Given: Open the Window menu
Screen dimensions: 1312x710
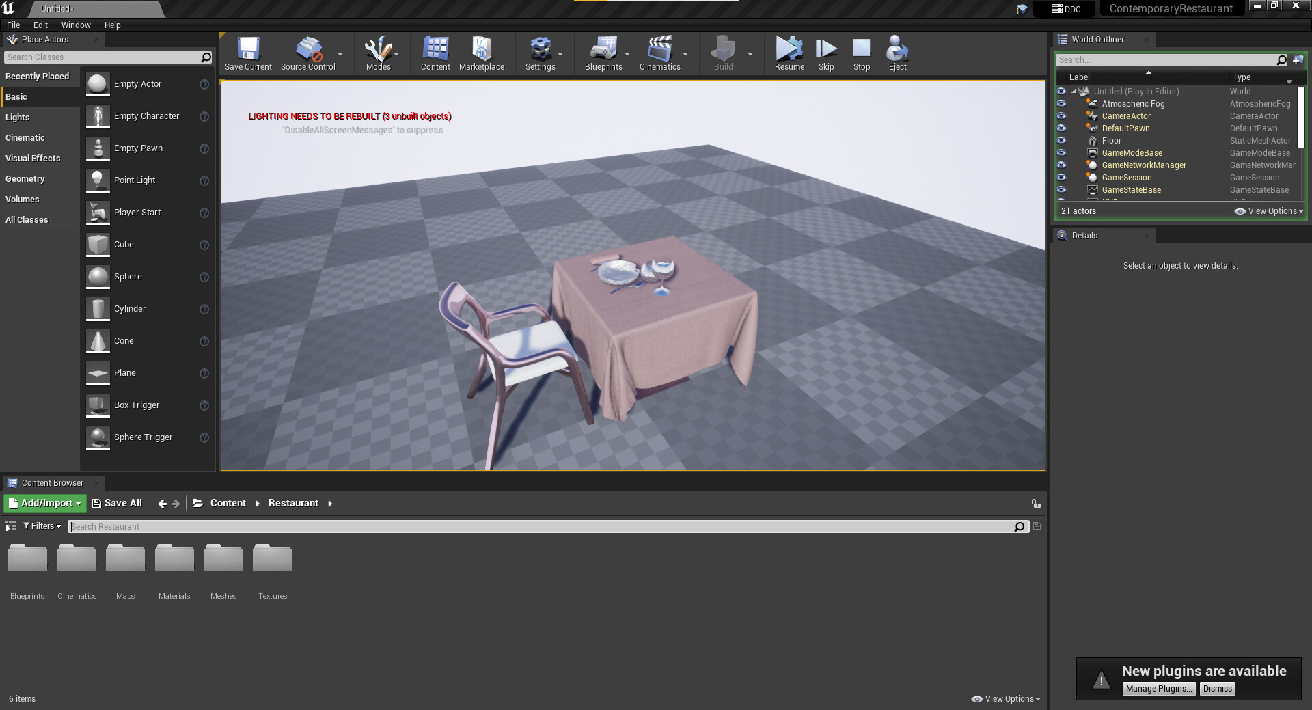Looking at the screenshot, I should pyautogui.click(x=76, y=25).
